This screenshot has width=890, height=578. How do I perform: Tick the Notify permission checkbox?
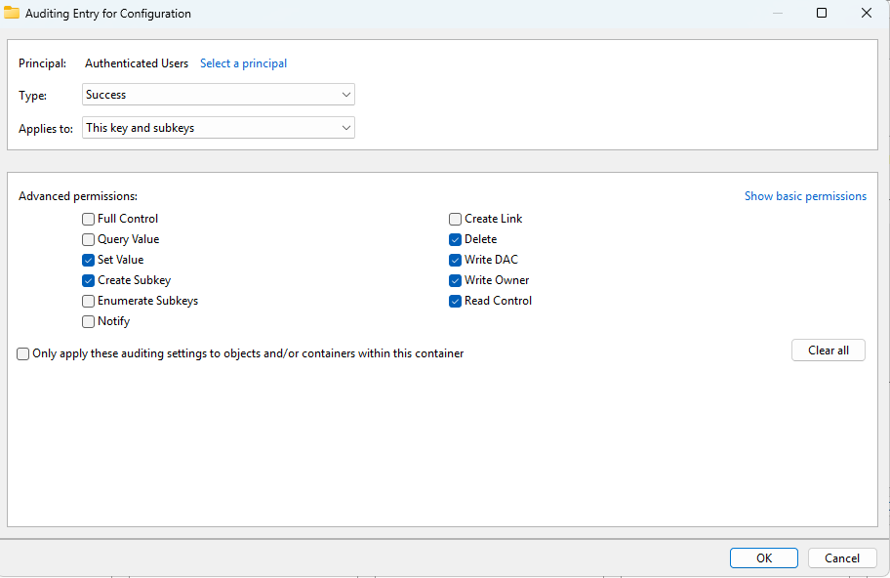coord(89,321)
